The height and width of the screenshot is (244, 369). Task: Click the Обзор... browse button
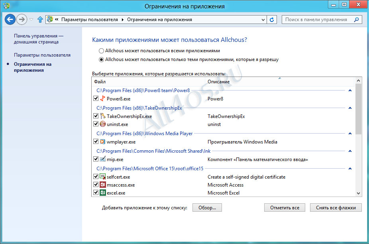coord(207,208)
